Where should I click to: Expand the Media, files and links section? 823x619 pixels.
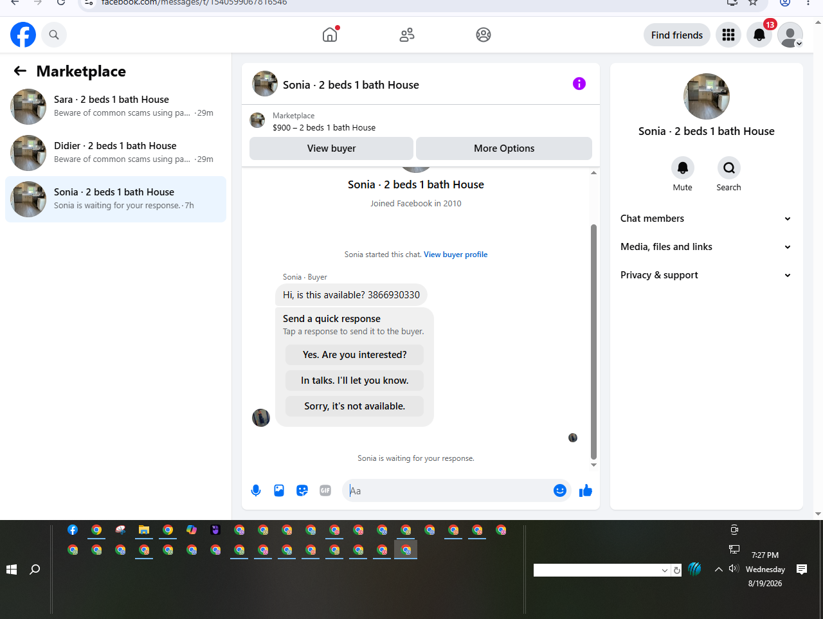707,247
